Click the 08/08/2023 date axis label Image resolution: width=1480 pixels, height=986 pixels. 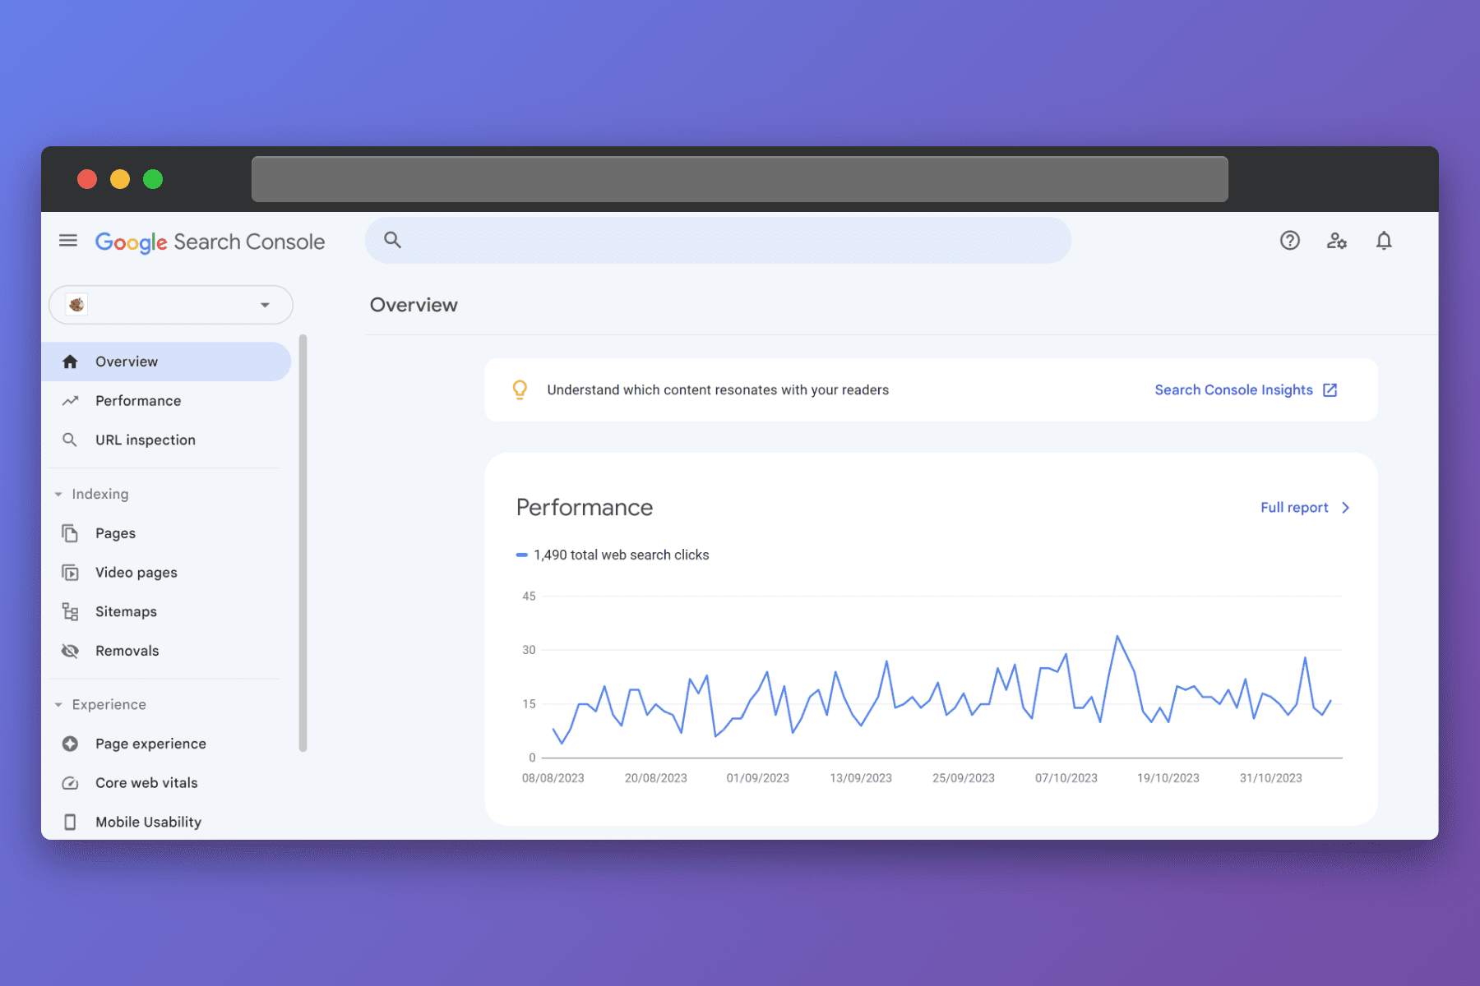553,778
